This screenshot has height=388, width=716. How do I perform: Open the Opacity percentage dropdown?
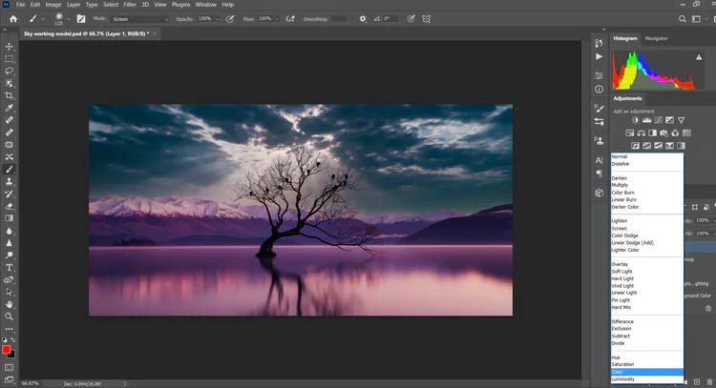[219, 18]
